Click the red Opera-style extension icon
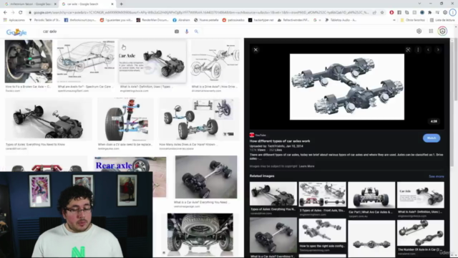Screen dimensions: 458x258 pos(391,13)
